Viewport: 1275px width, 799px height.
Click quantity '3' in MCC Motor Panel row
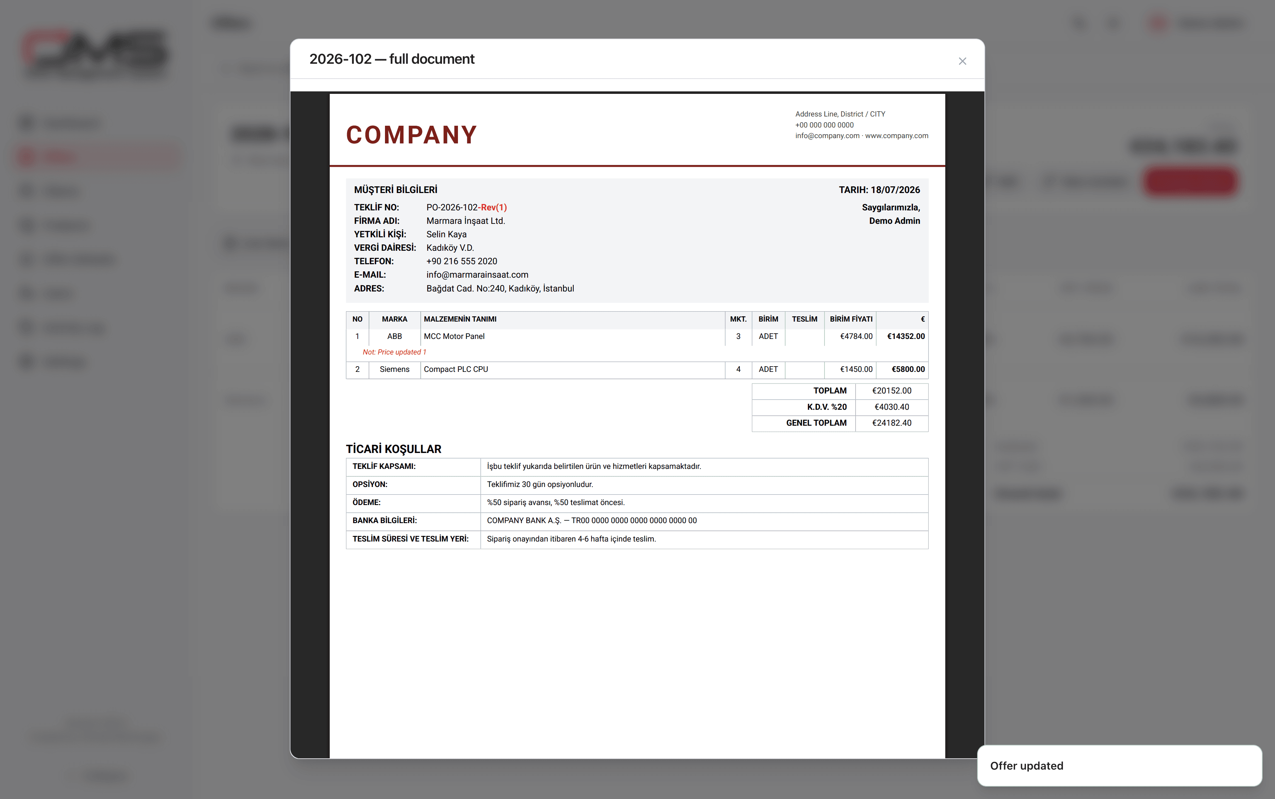click(738, 336)
